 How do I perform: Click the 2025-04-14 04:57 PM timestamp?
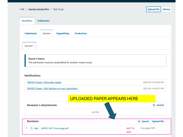point(153,89)
